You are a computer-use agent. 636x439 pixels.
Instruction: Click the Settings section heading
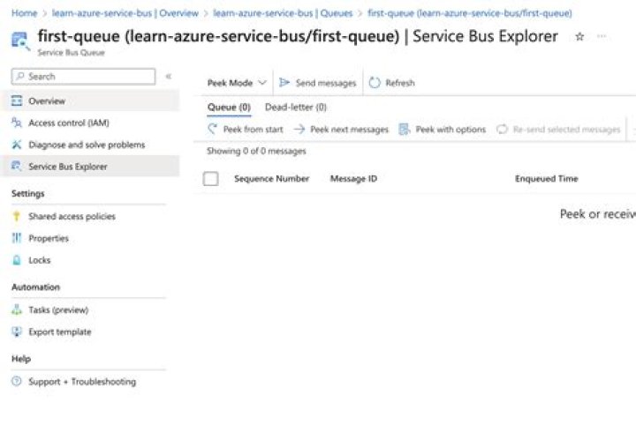tap(28, 193)
